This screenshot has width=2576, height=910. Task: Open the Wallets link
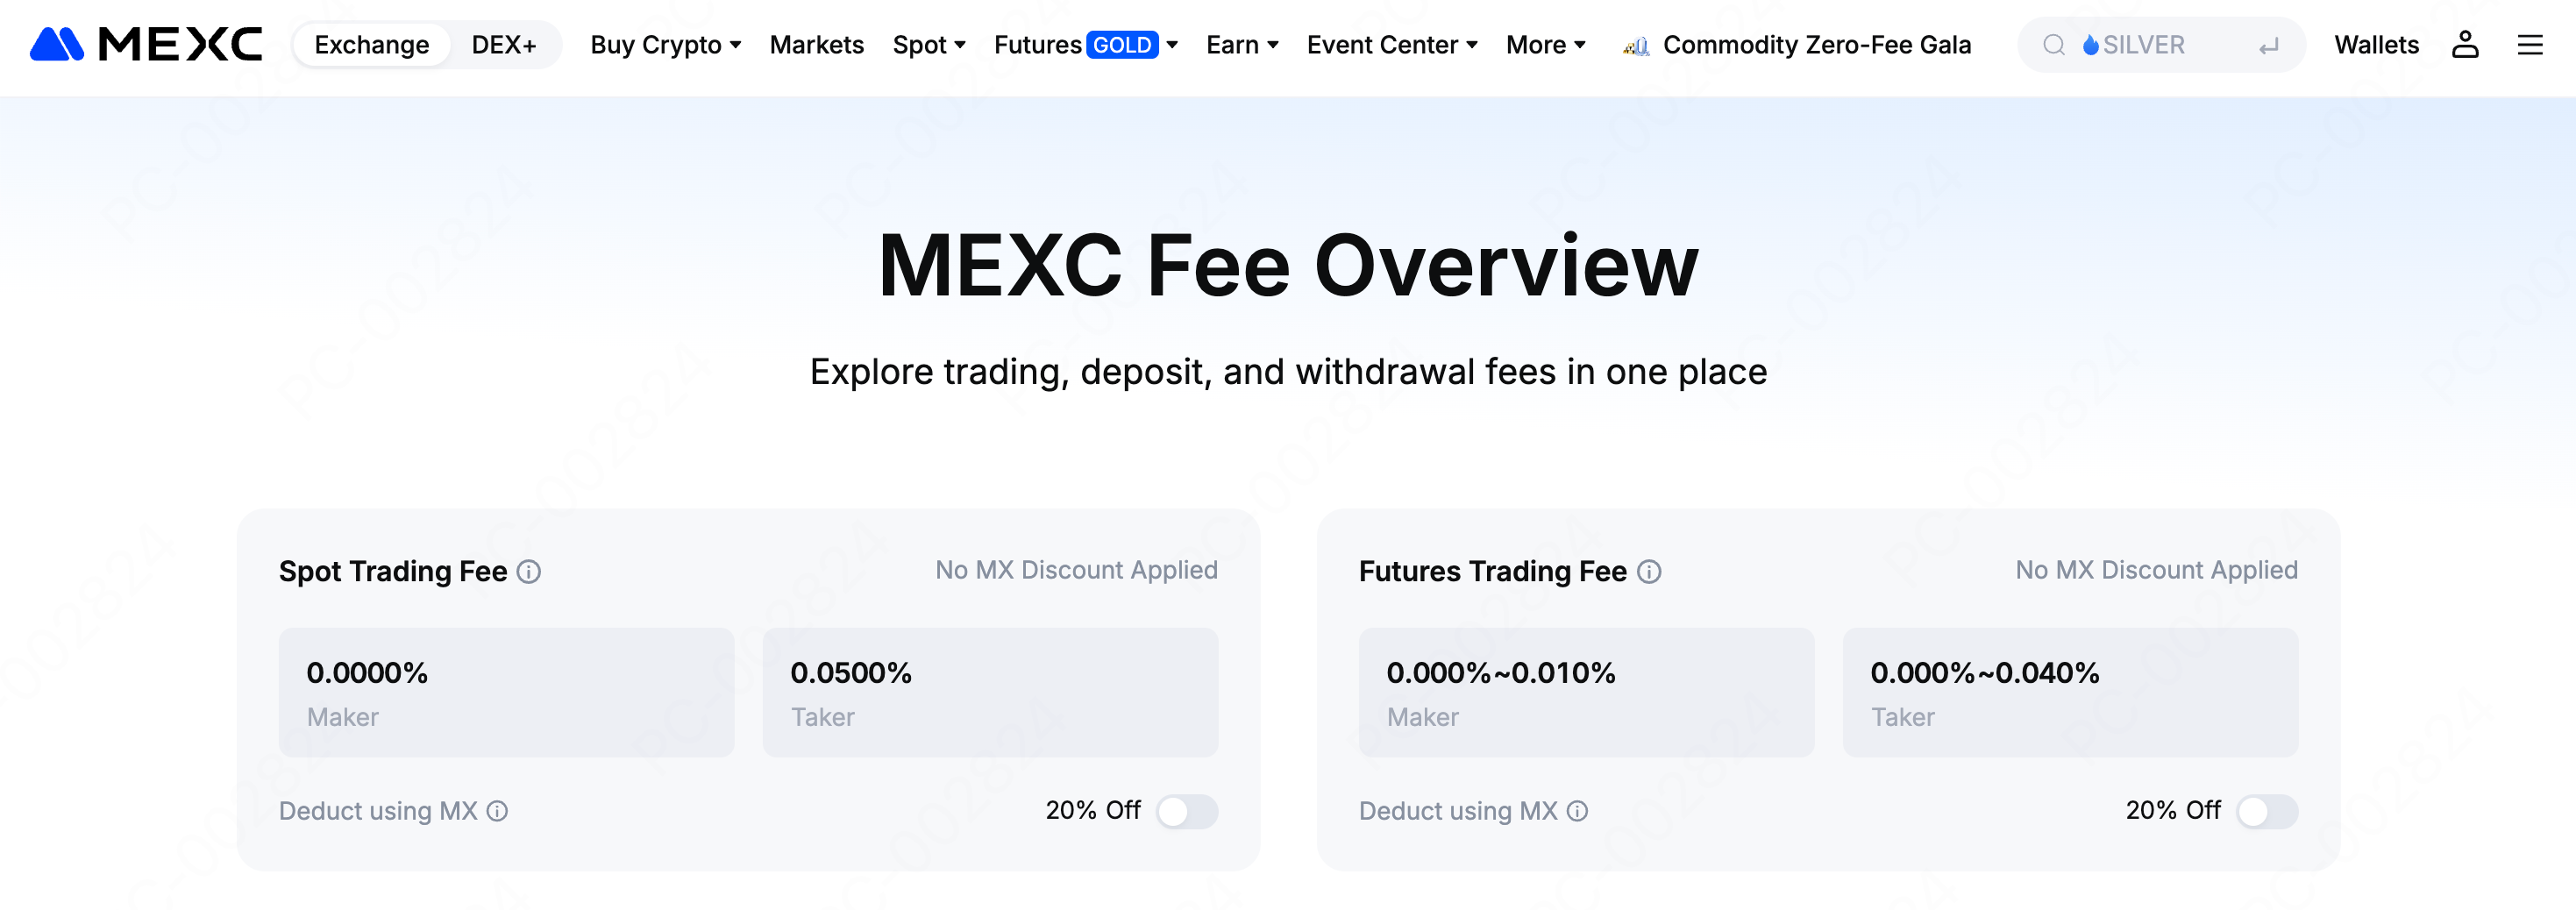pyautogui.click(x=2376, y=45)
